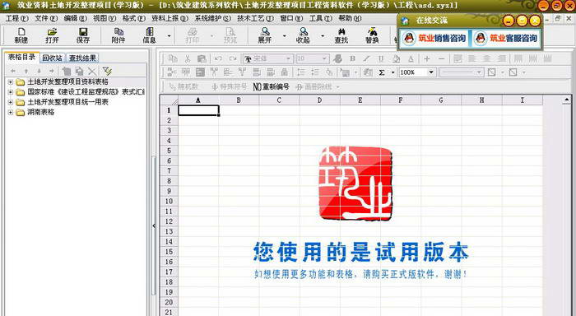Expand the 湖南表格 tree node
Viewport: 576px width, 316px height.
(10, 112)
